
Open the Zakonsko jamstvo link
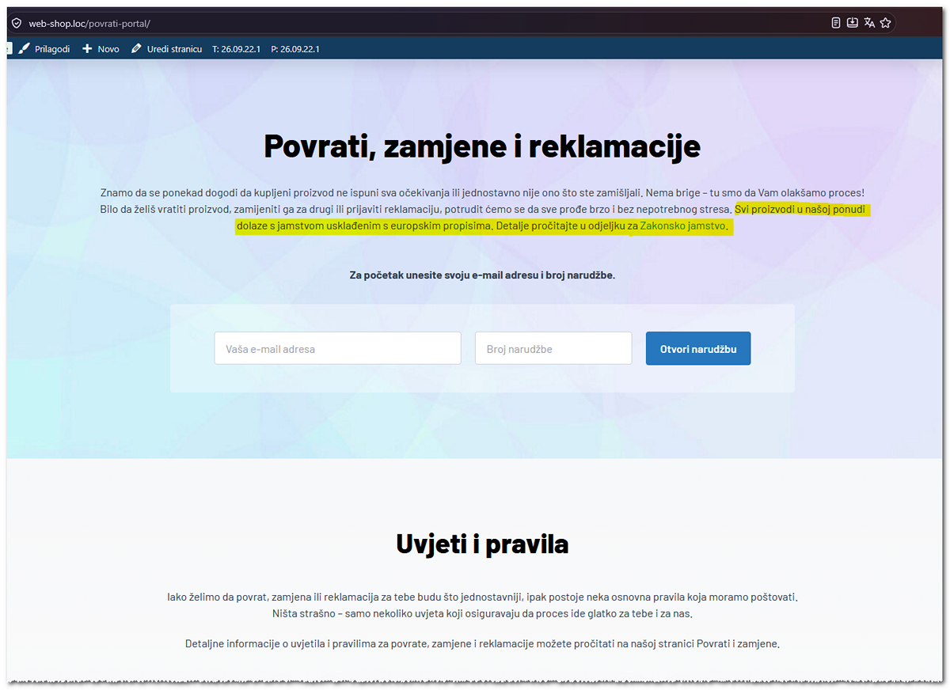click(682, 226)
